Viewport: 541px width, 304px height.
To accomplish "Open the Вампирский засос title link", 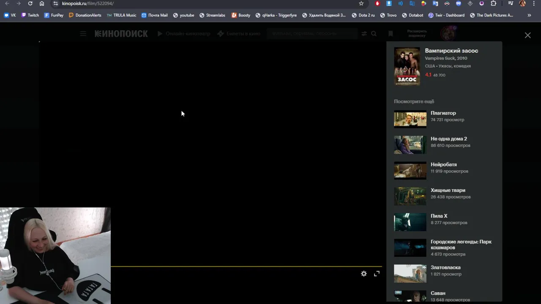I will 451,51.
